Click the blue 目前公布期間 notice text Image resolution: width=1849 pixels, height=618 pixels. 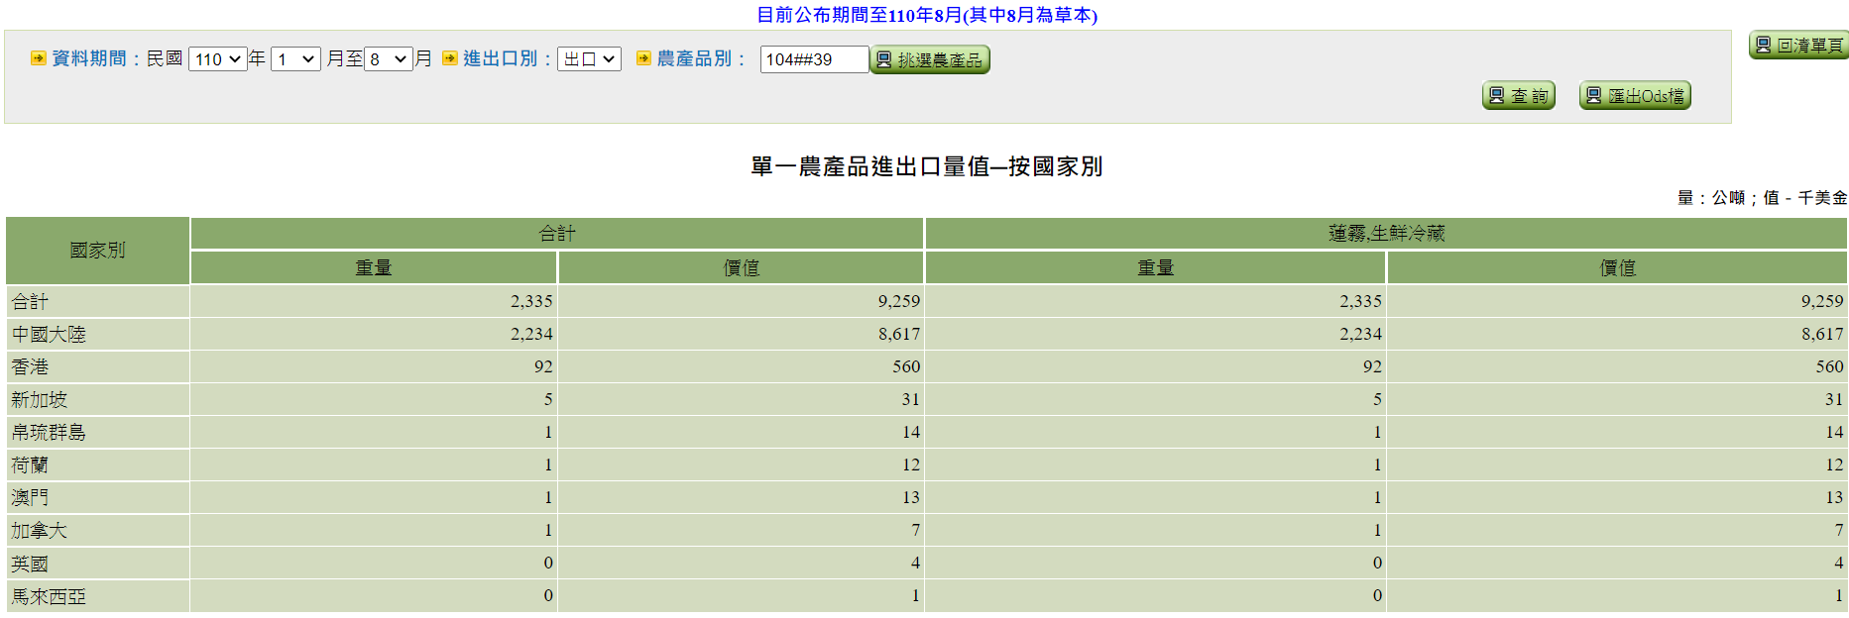(x=926, y=15)
